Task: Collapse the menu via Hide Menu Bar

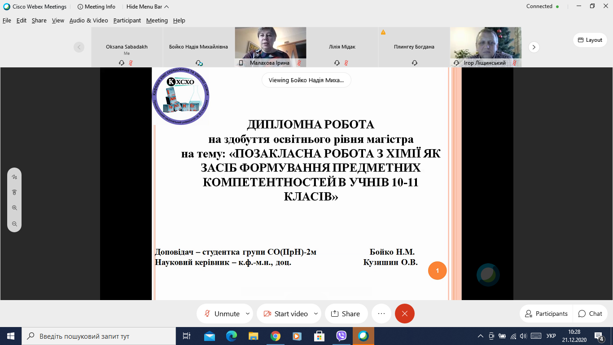Action: (x=148, y=7)
